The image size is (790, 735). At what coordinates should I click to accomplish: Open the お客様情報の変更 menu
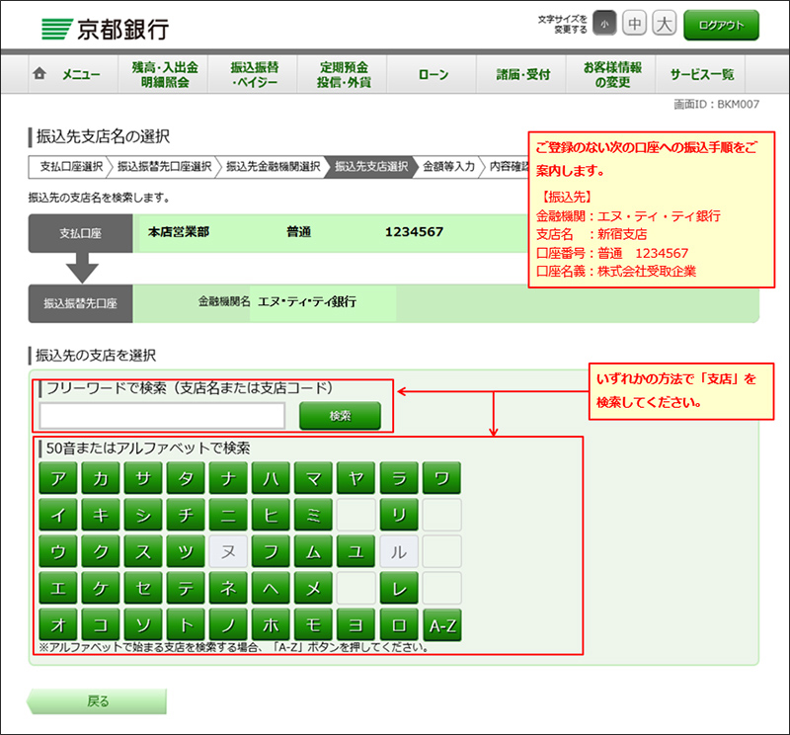point(611,75)
